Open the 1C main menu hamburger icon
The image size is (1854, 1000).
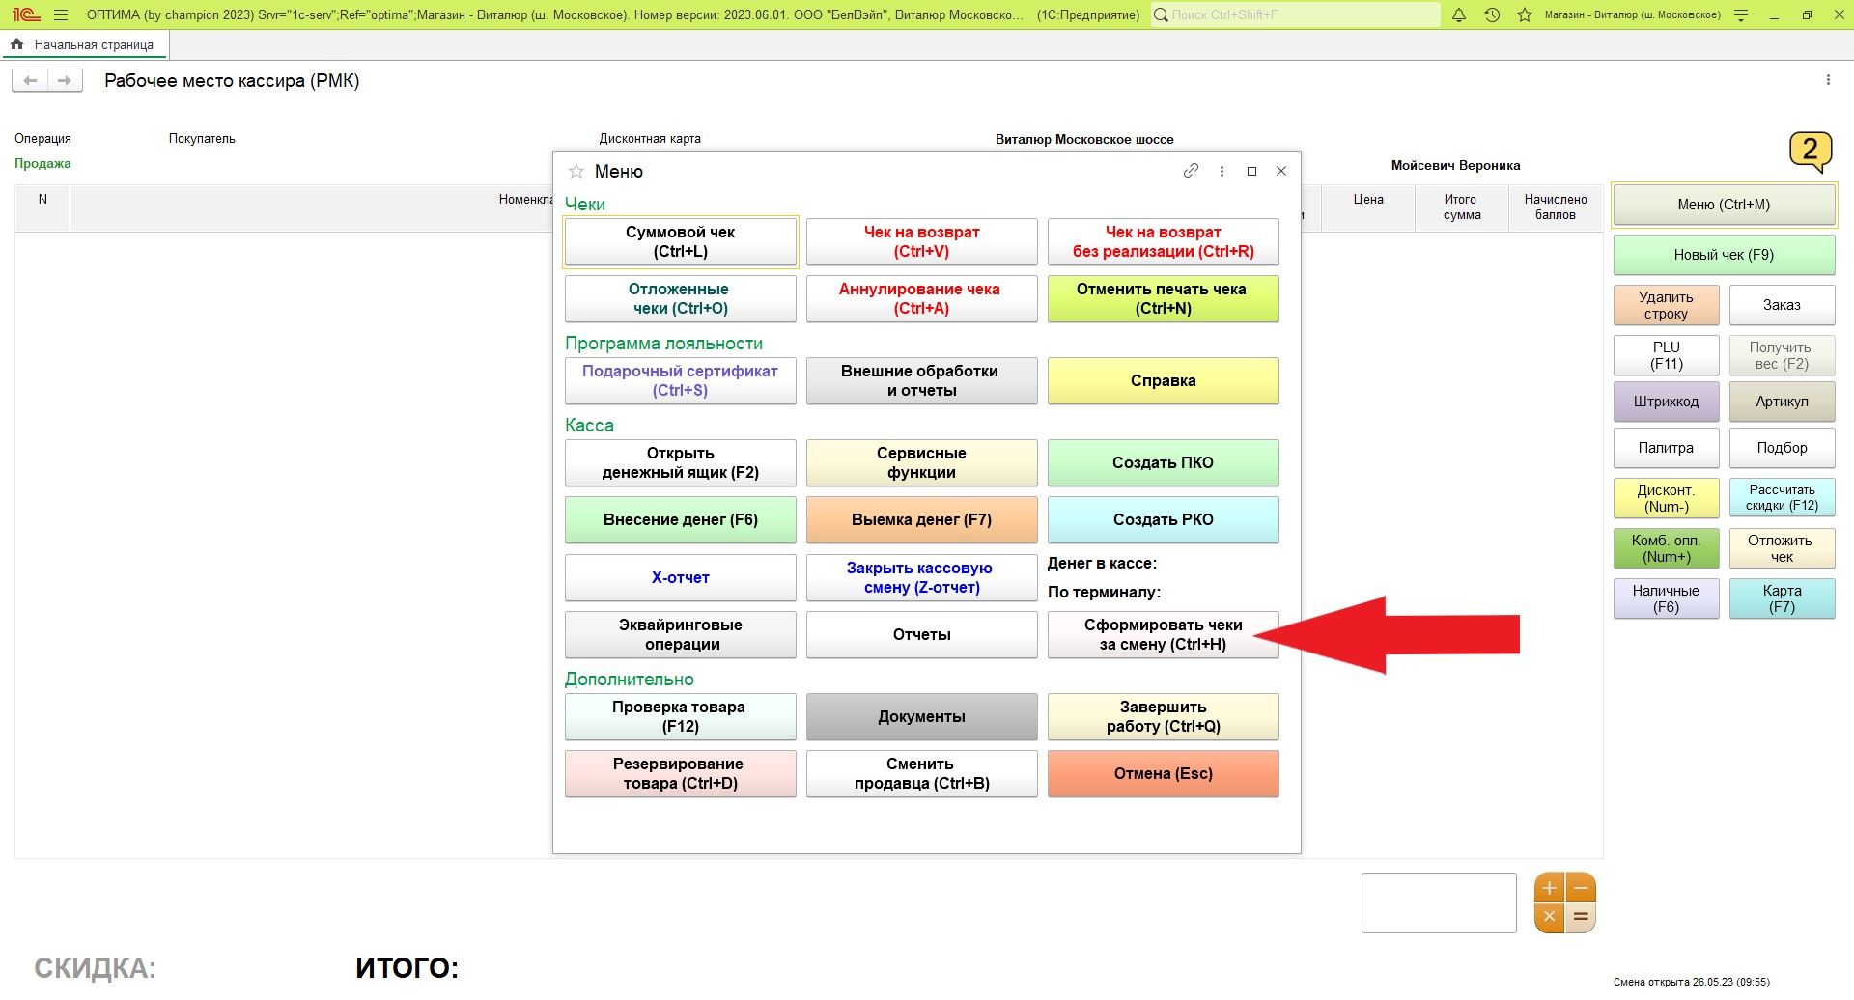click(61, 15)
